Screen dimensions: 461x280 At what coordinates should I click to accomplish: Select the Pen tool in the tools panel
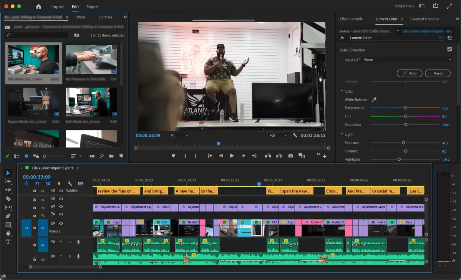click(8, 216)
